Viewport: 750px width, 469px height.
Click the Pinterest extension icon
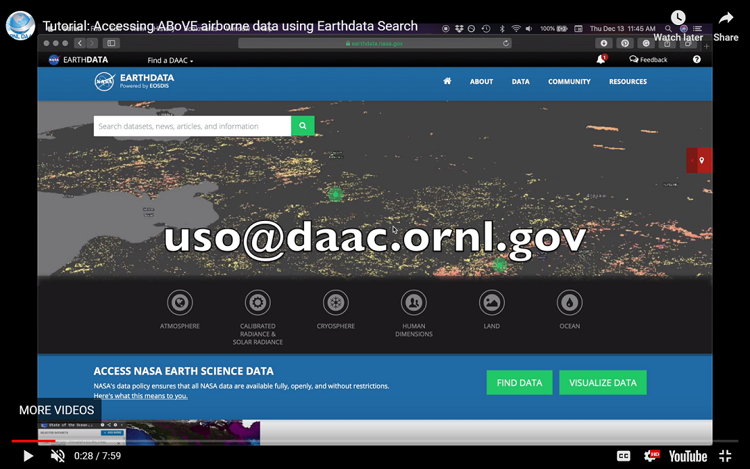(x=625, y=43)
